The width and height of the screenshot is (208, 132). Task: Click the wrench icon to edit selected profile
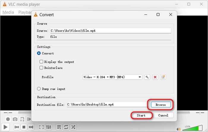147,77
